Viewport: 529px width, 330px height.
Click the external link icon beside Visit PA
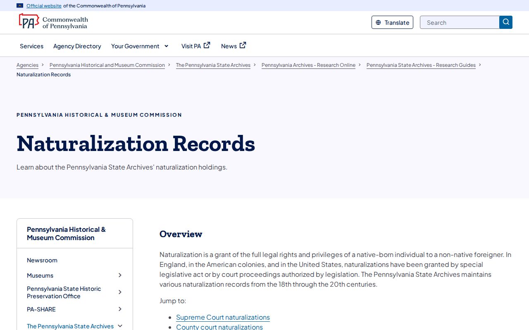[207, 45]
